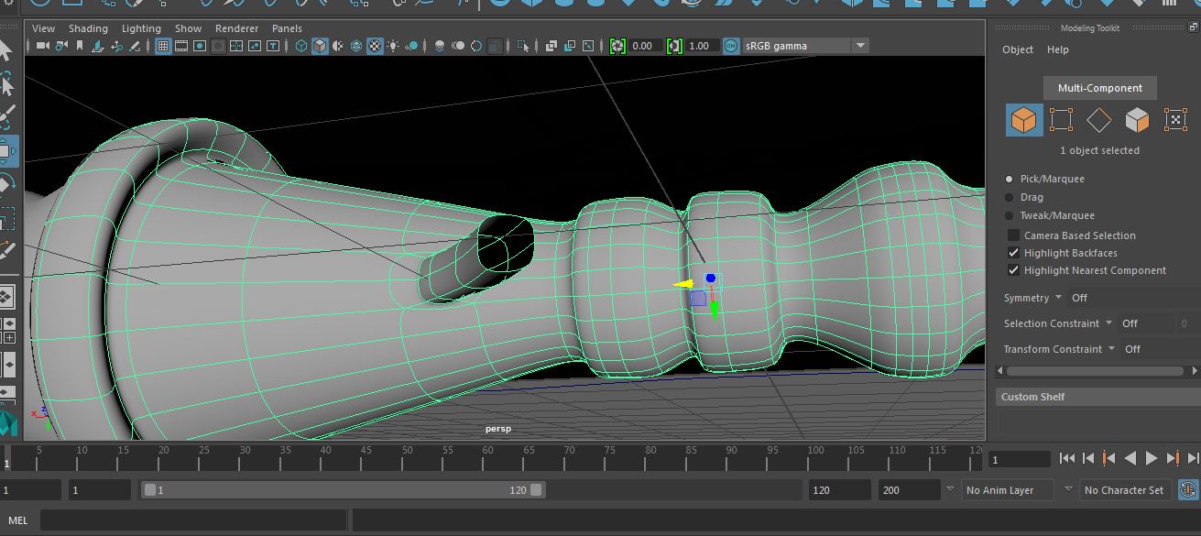Click the Multi-Component button
This screenshot has width=1201, height=536.
click(1099, 88)
